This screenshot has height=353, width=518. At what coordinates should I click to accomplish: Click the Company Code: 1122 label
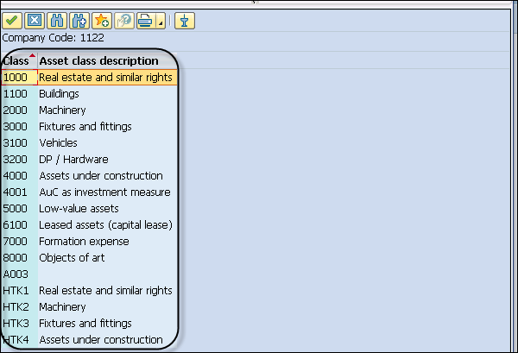click(x=53, y=38)
